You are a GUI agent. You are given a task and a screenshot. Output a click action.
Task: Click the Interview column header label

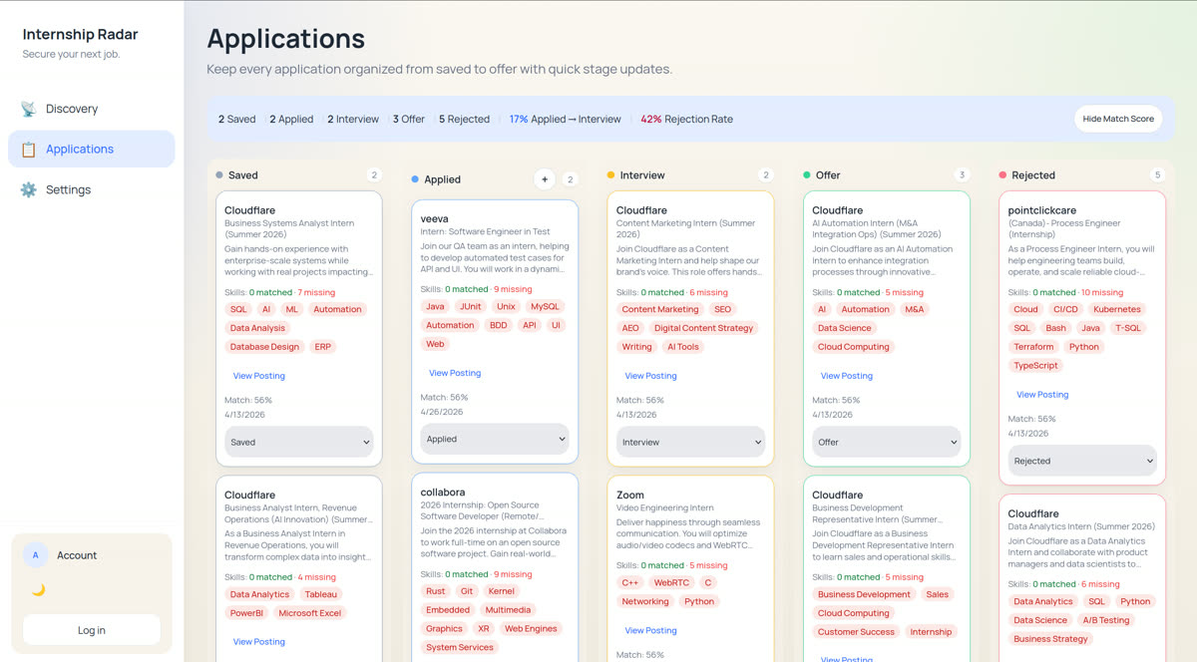642,175
